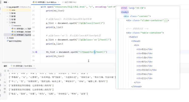This screenshot has width=189, height=102.
Task: Click line number 31 in the gutter
Action: point(33,40)
